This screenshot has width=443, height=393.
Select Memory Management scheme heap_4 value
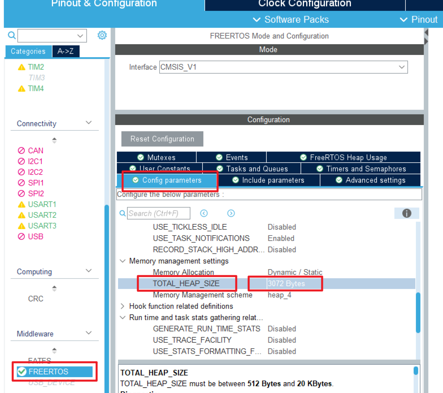click(x=279, y=295)
